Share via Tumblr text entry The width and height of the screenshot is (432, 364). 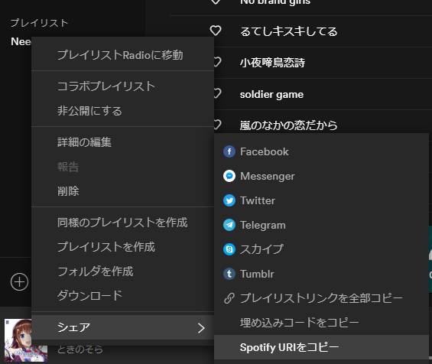257,274
